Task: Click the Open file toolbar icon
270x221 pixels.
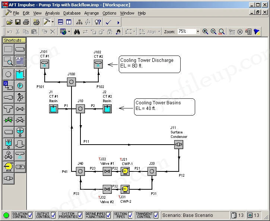Action: [10, 22]
